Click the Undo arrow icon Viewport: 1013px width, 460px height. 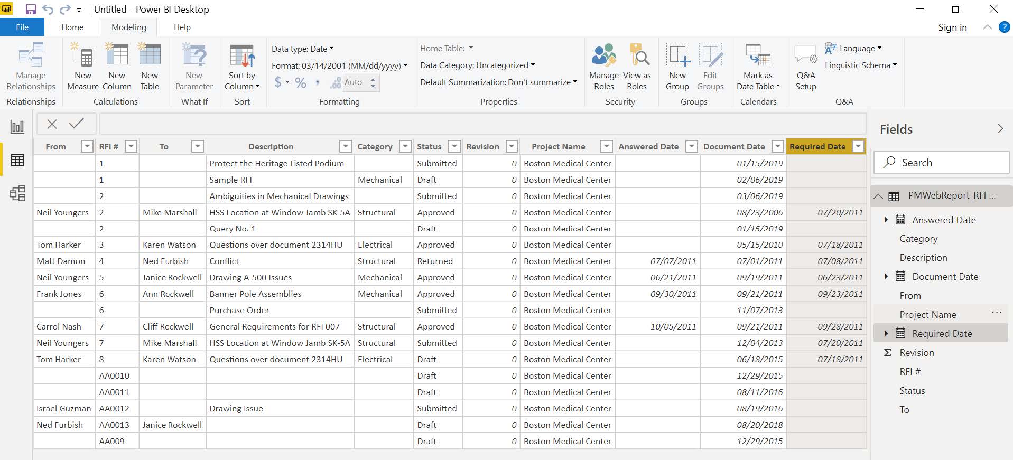[x=48, y=10]
